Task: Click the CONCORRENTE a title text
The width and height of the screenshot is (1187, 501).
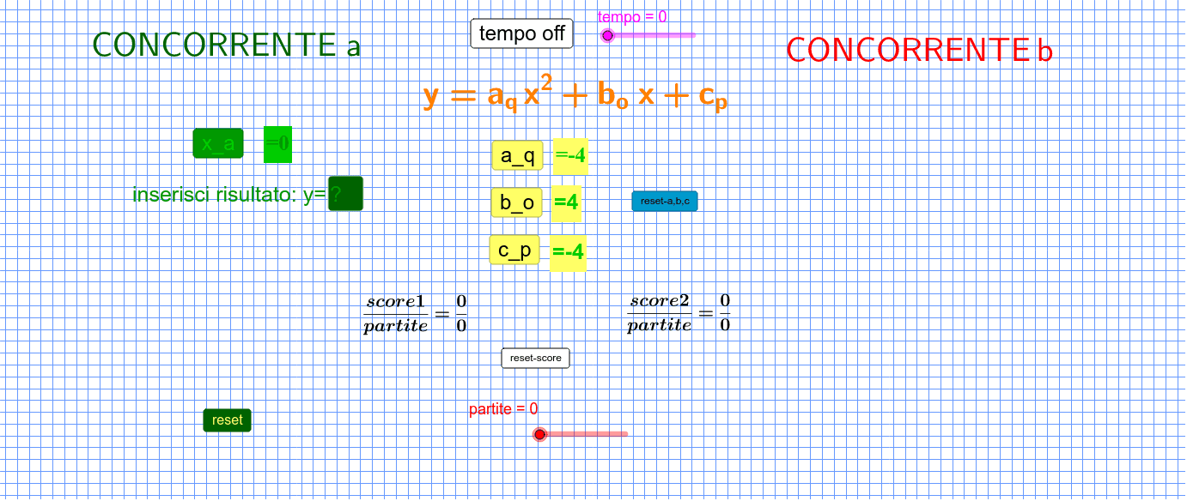Action: point(227,45)
